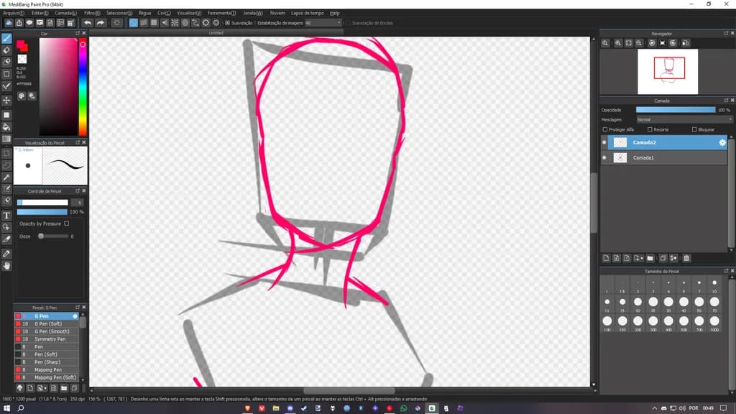The width and height of the screenshot is (736, 414).
Task: Open the Camada menu
Action: coord(65,13)
